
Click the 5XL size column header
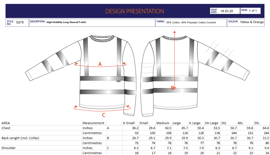click(257, 123)
